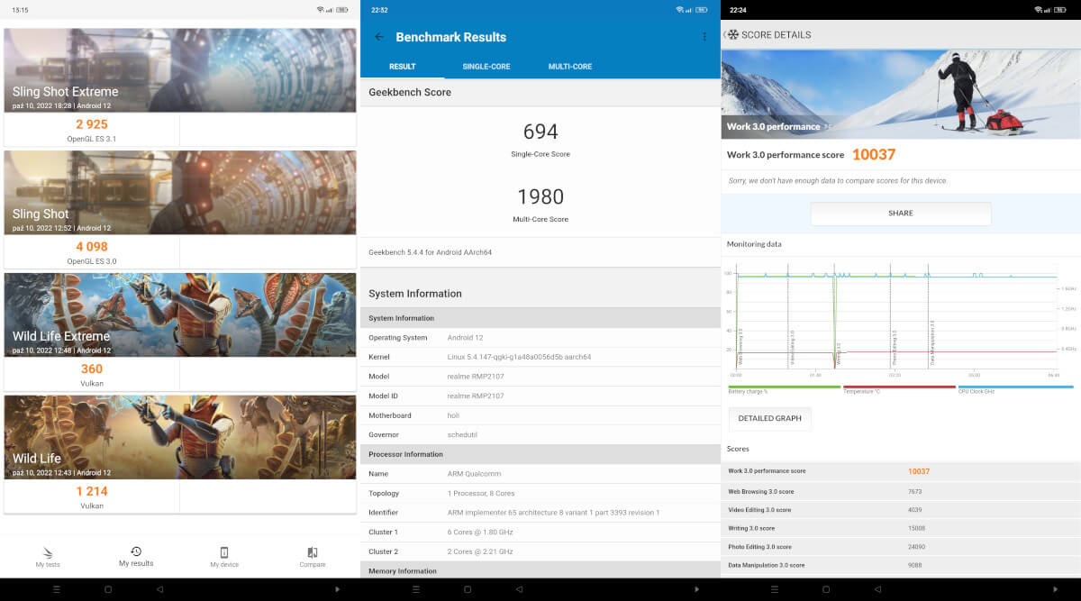
Task: Open the Sling Shot Extreme result card
Action: coord(180,70)
